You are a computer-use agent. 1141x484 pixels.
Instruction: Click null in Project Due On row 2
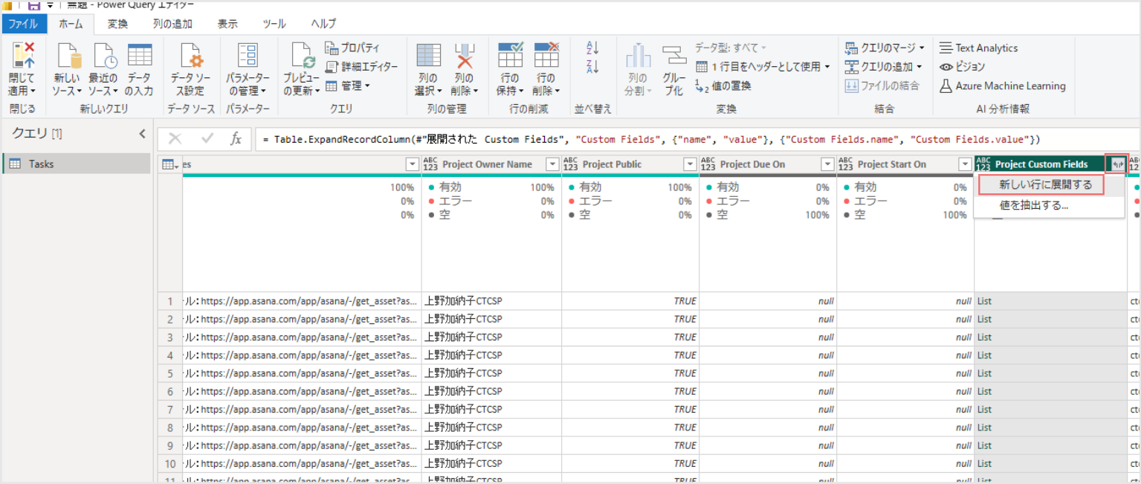(768, 319)
